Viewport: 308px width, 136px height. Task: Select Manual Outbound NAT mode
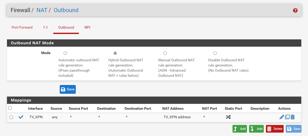[x=165, y=53]
